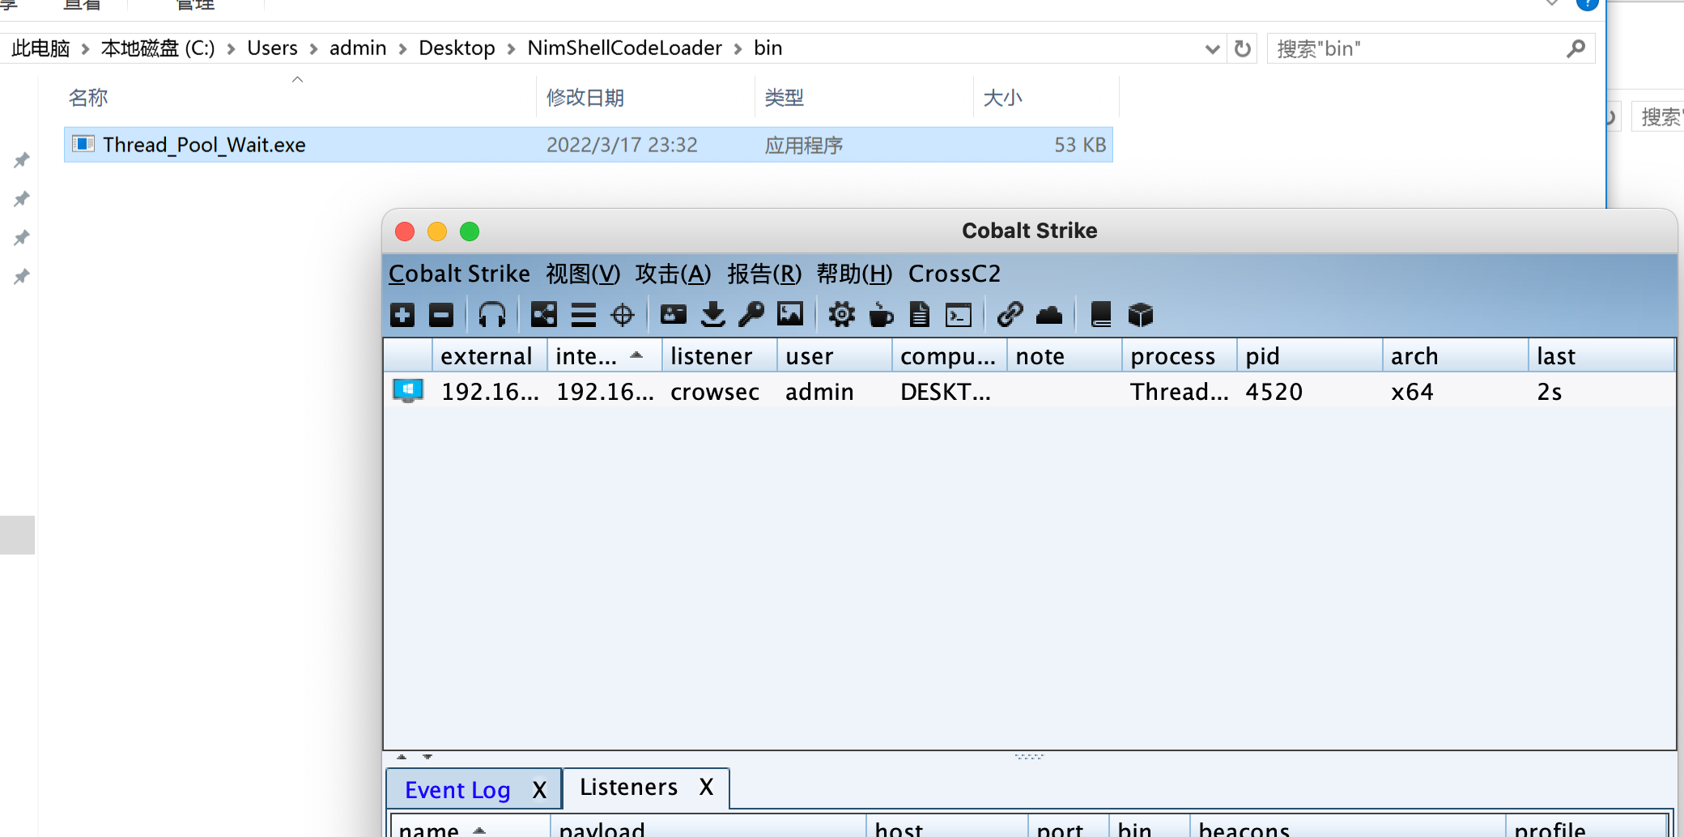Expand the chevron after 此电脑 in path
Image resolution: width=1684 pixels, height=837 pixels.
[85, 49]
